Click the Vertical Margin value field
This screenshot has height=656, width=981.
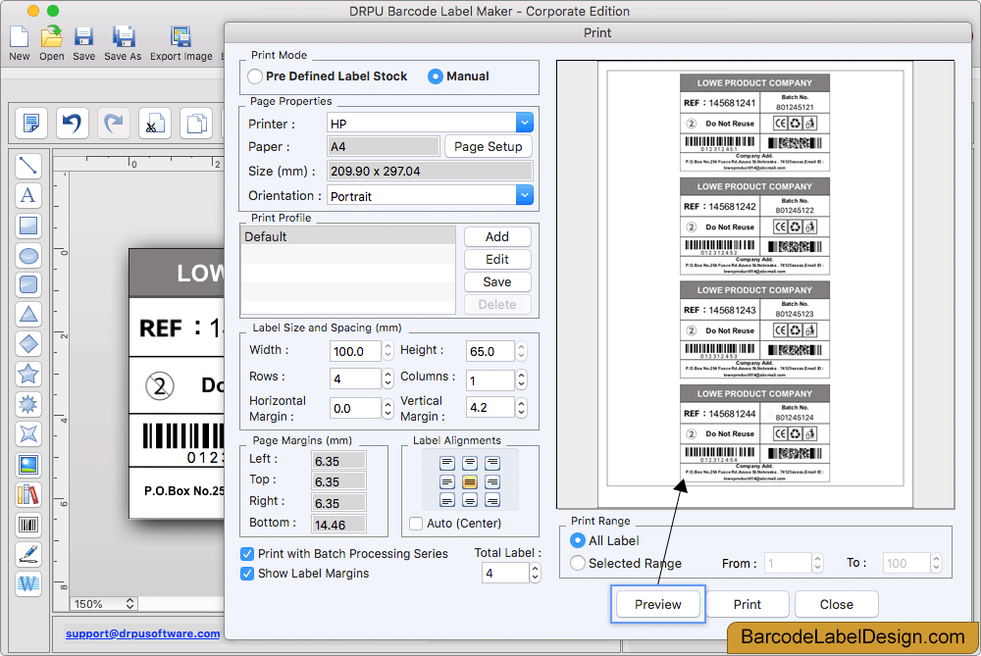(x=490, y=408)
